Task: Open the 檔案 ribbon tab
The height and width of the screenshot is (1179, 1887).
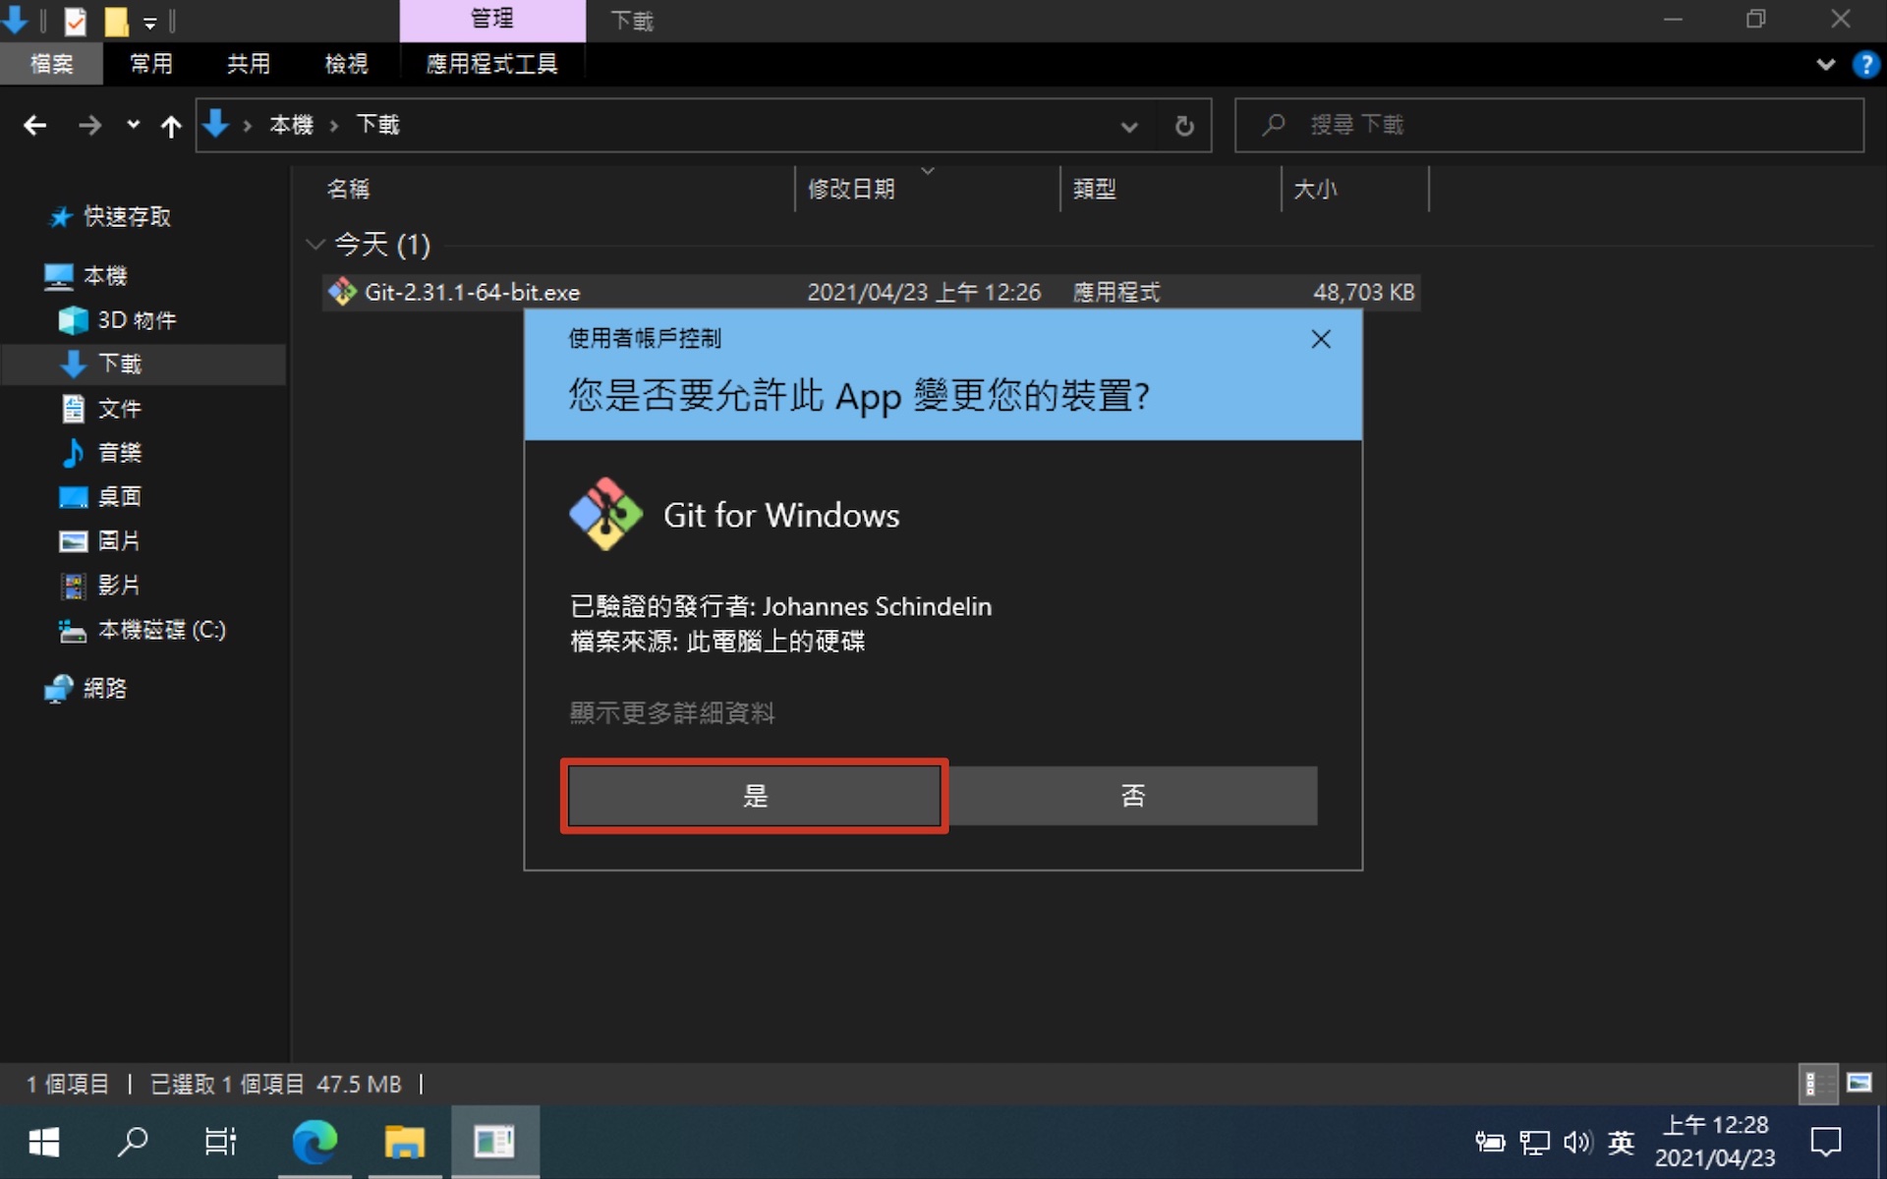Action: [51, 64]
